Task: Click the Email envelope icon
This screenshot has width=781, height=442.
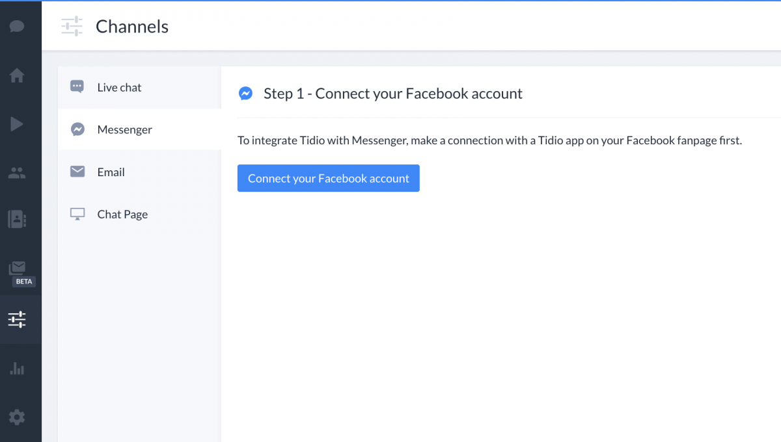Action: [x=77, y=172]
